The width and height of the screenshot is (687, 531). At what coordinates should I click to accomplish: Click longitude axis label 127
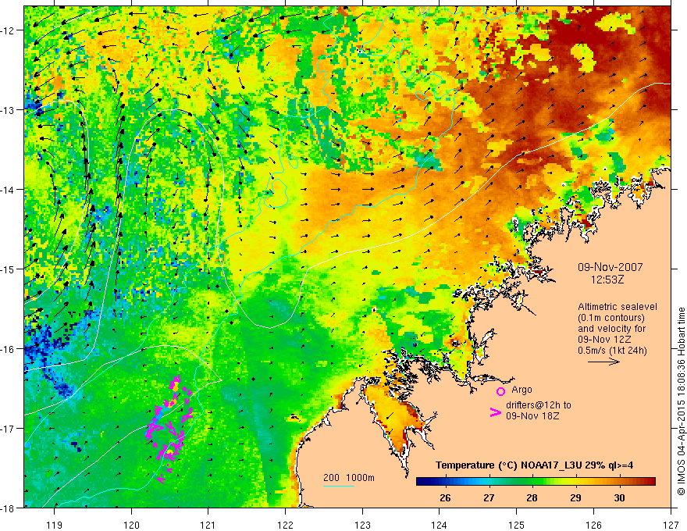coord(671,525)
